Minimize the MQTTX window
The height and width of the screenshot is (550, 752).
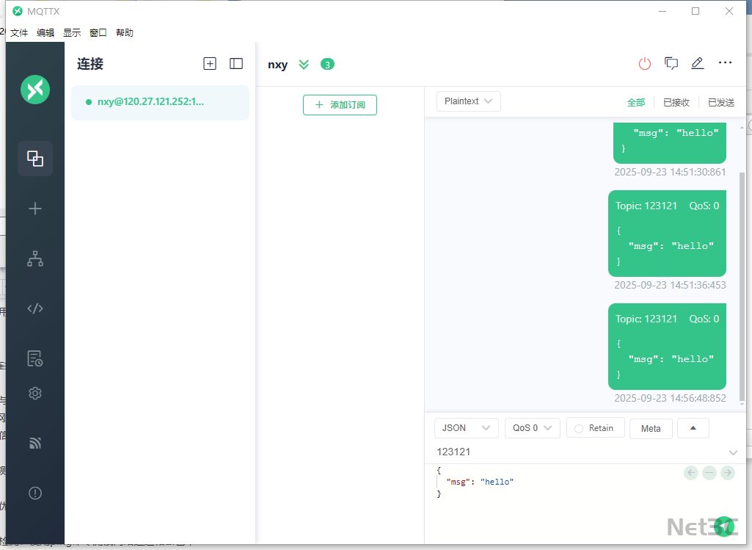coord(662,11)
